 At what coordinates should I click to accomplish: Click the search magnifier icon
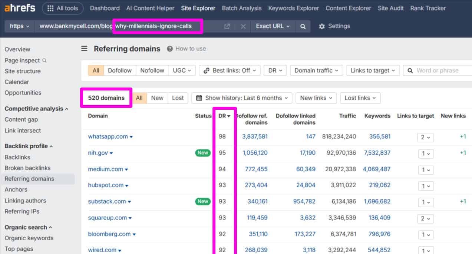pyautogui.click(x=303, y=26)
